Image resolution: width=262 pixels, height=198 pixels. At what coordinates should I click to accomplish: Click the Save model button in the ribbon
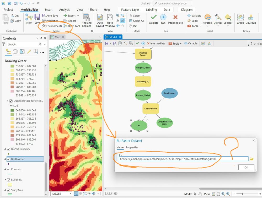click(37, 19)
